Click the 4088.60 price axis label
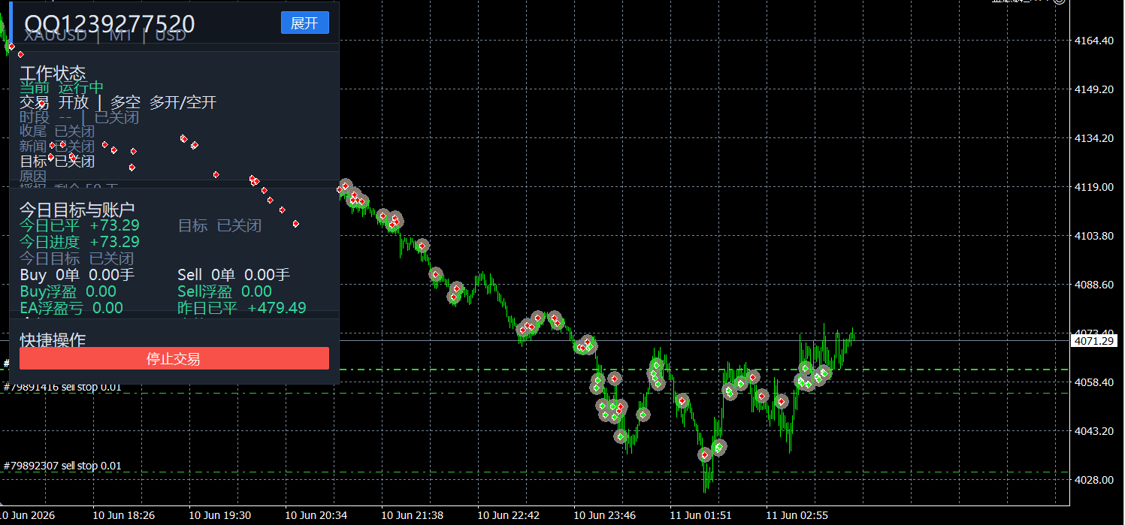Screen dimensions: 1125x525 tap(1095, 285)
